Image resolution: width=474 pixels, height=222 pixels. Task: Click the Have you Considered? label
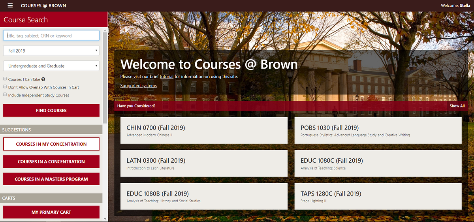coord(136,106)
